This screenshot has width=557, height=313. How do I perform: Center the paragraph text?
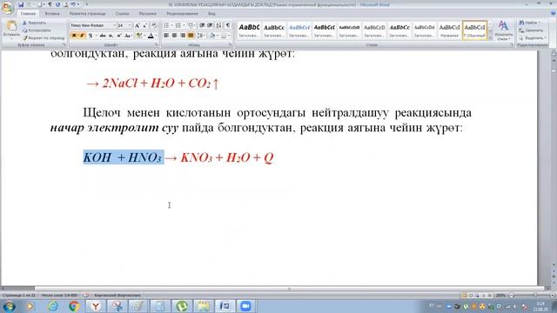174,36
